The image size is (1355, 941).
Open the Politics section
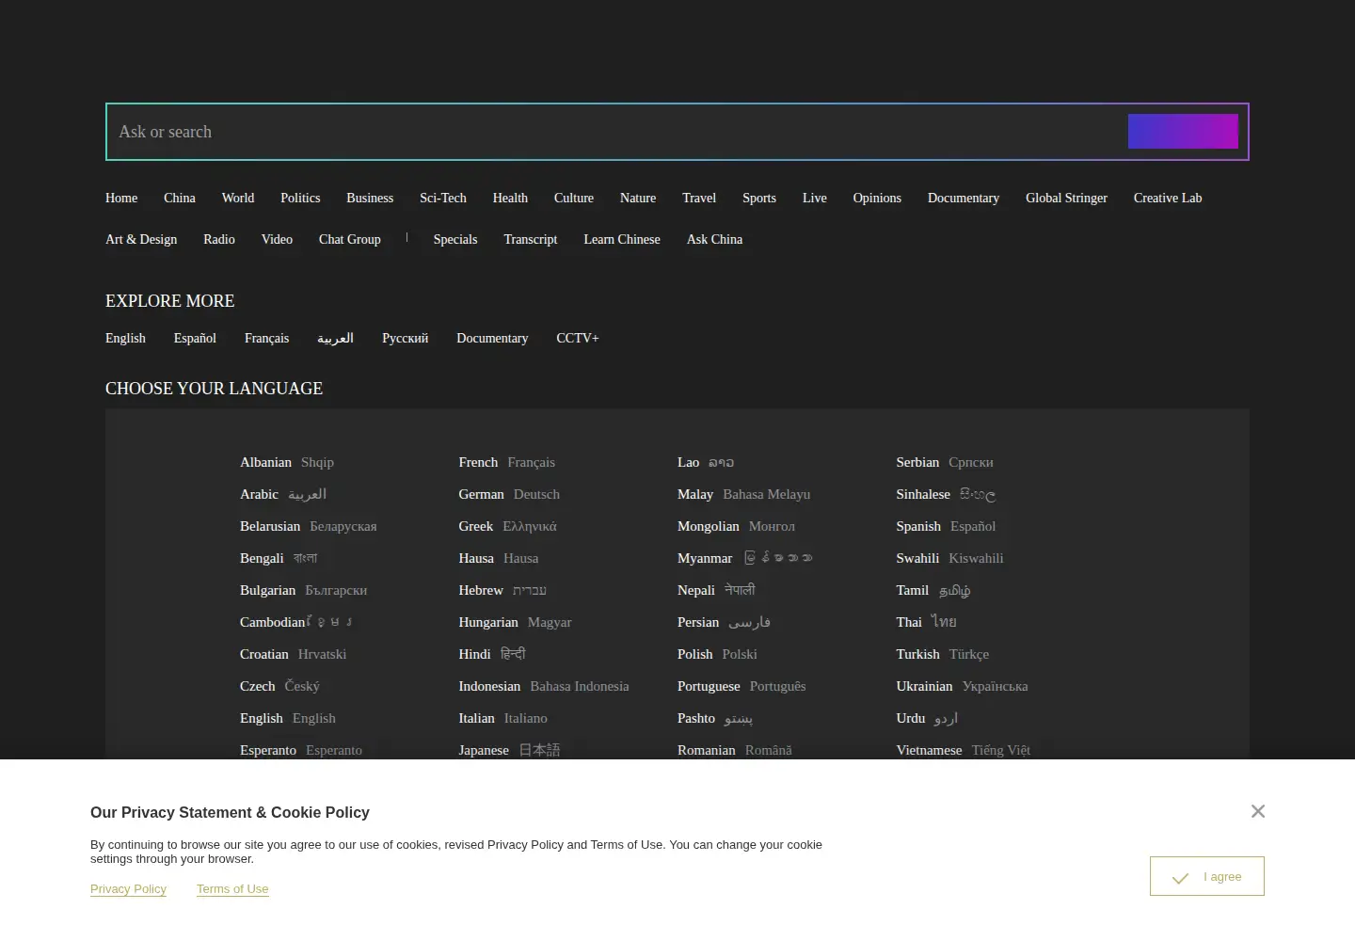[x=300, y=198]
